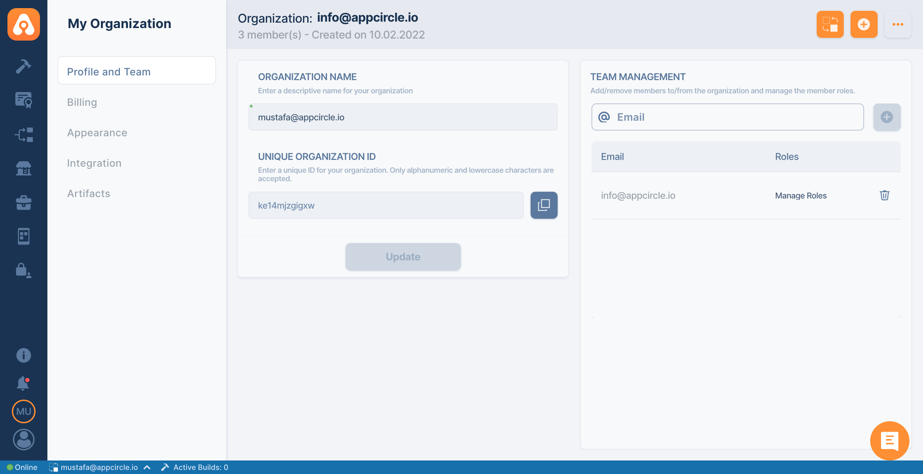Click the info@appcircle.io member email
Screen dimensions: 923x474
[x=638, y=195]
